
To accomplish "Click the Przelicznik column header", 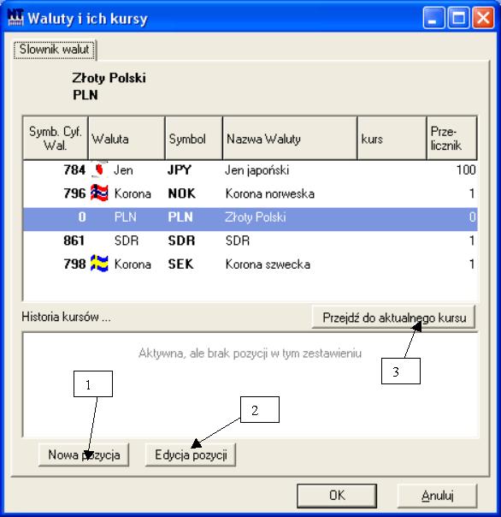I will pyautogui.click(x=452, y=138).
